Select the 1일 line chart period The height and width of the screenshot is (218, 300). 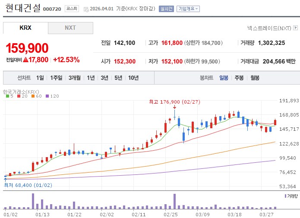pos(40,78)
